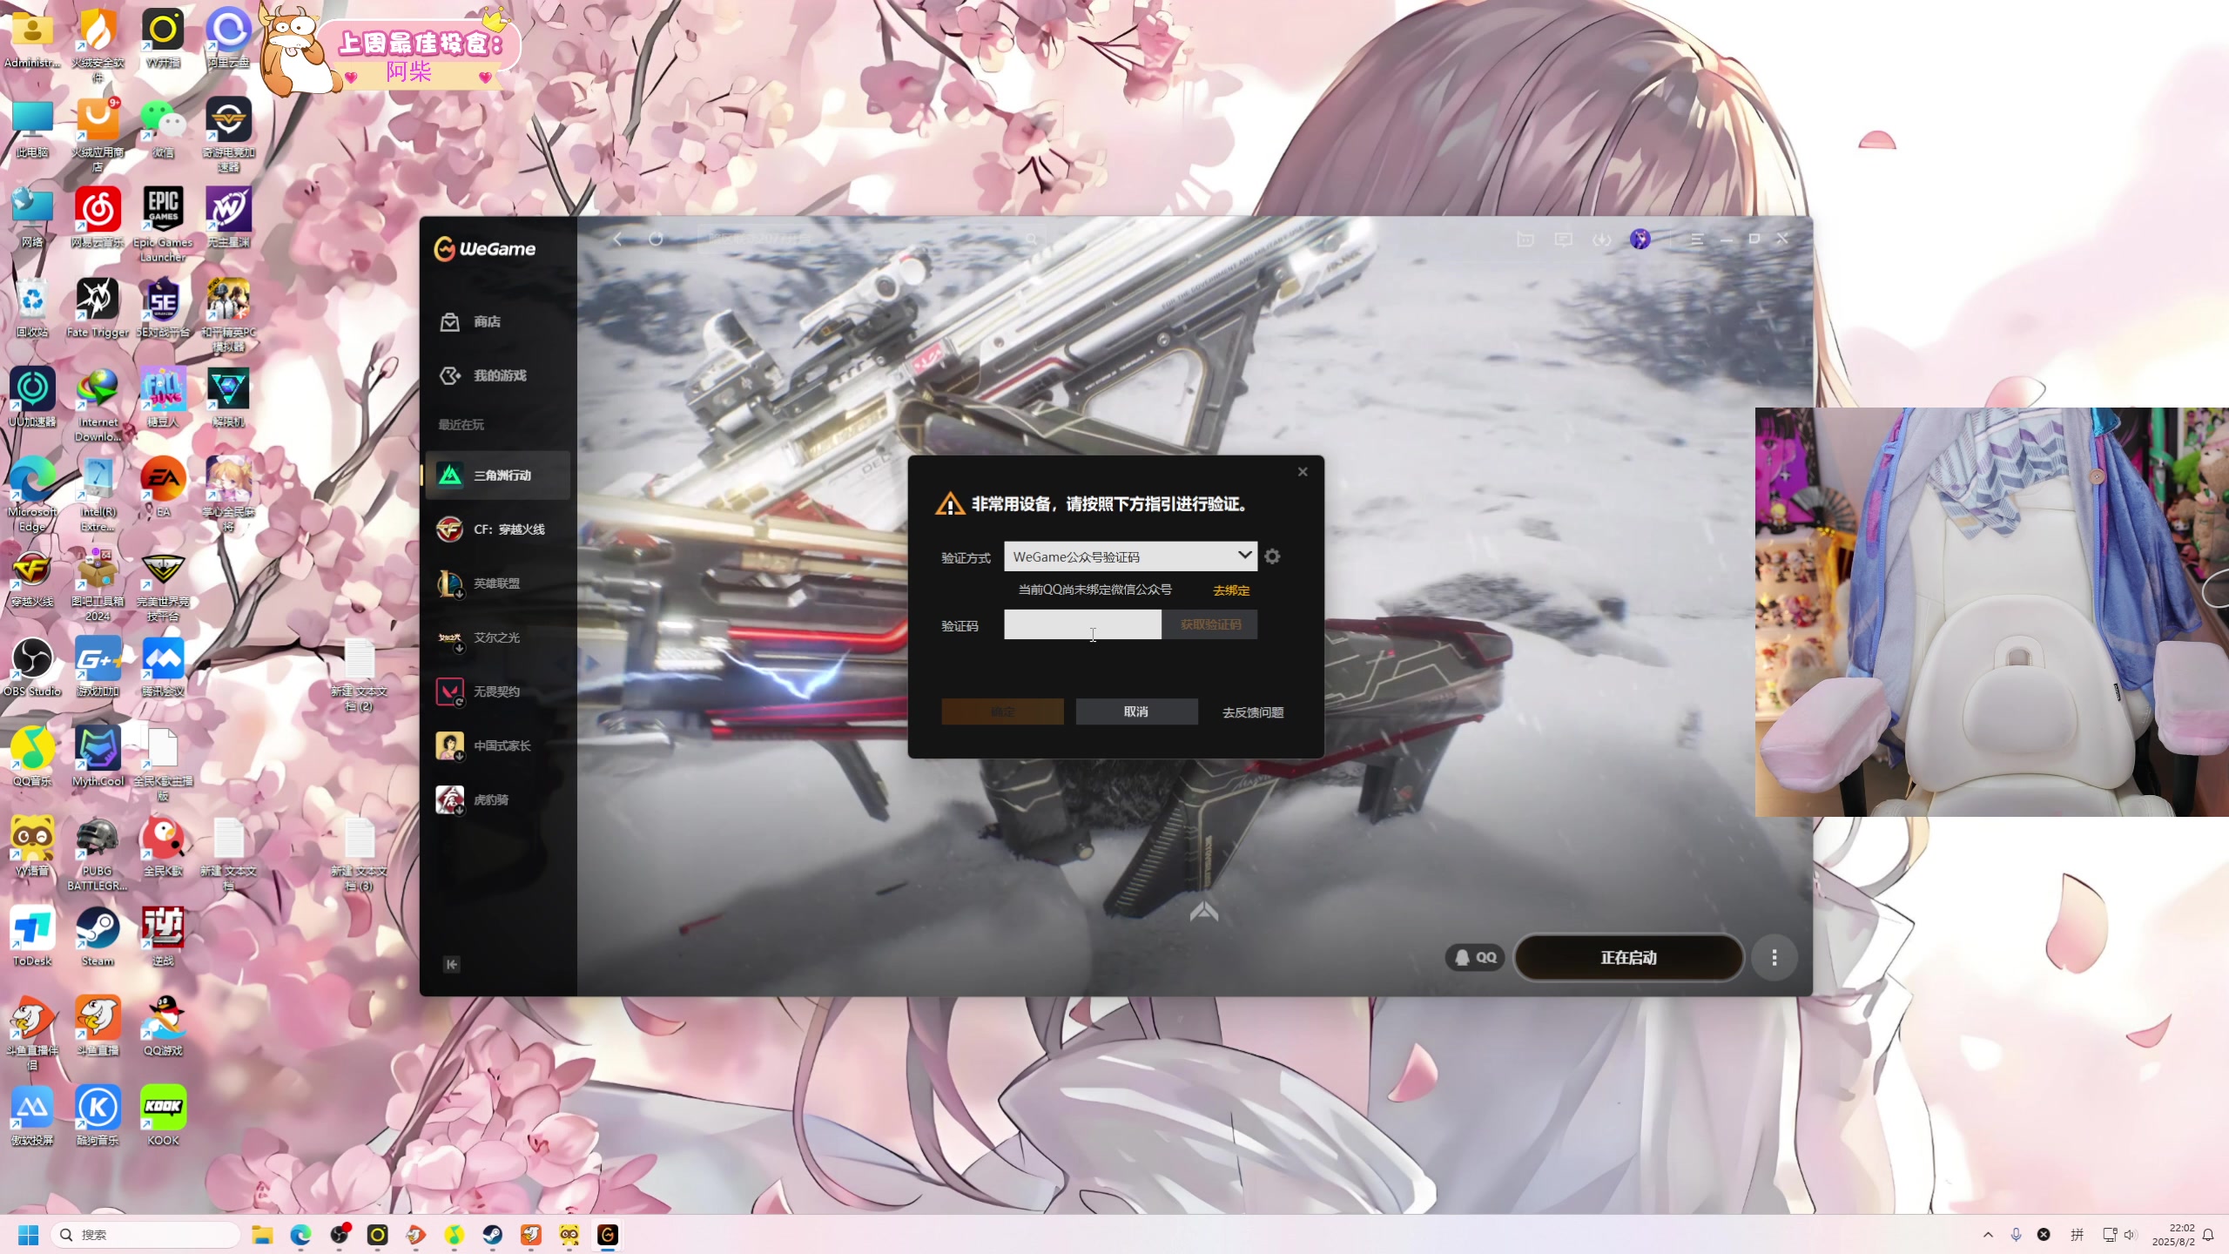Image resolution: width=2229 pixels, height=1254 pixels.
Task: Switch to WeGame on the taskbar
Action: 608,1235
